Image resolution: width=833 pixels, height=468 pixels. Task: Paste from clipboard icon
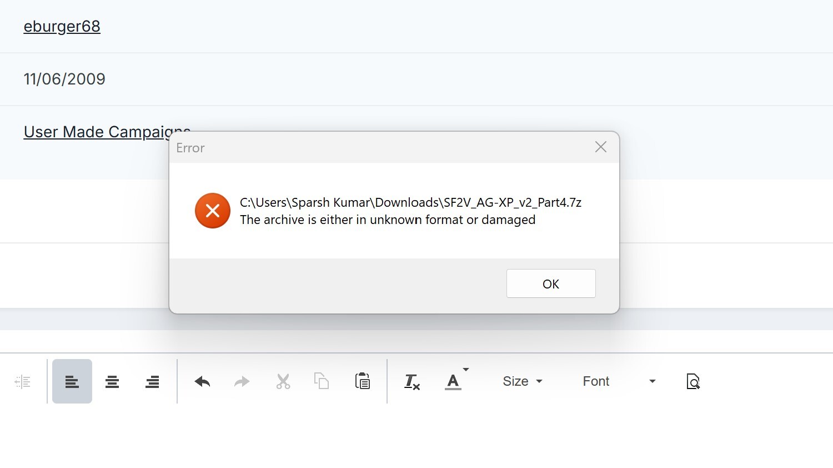click(x=363, y=381)
